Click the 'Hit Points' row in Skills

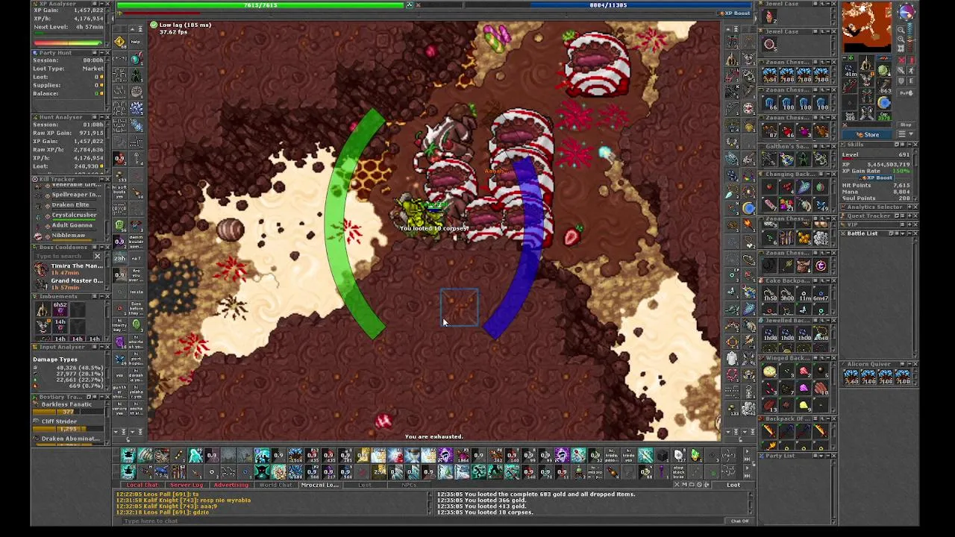pos(876,186)
